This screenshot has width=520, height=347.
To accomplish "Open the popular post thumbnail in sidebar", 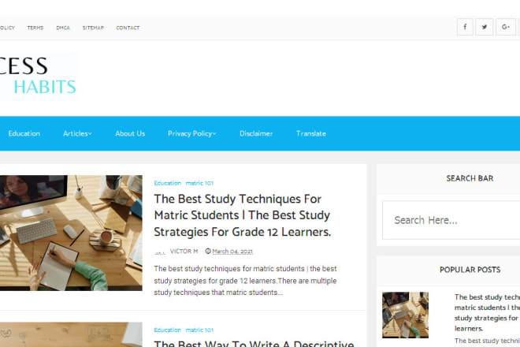I will coord(405,315).
